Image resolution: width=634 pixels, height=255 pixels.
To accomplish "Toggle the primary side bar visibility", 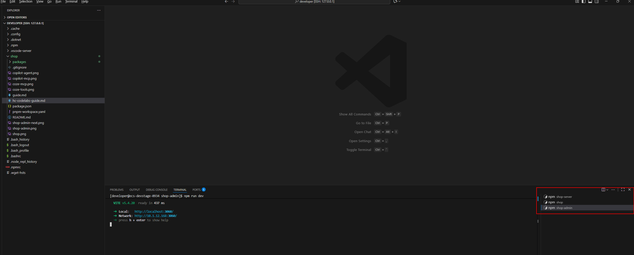I will coord(584,2).
